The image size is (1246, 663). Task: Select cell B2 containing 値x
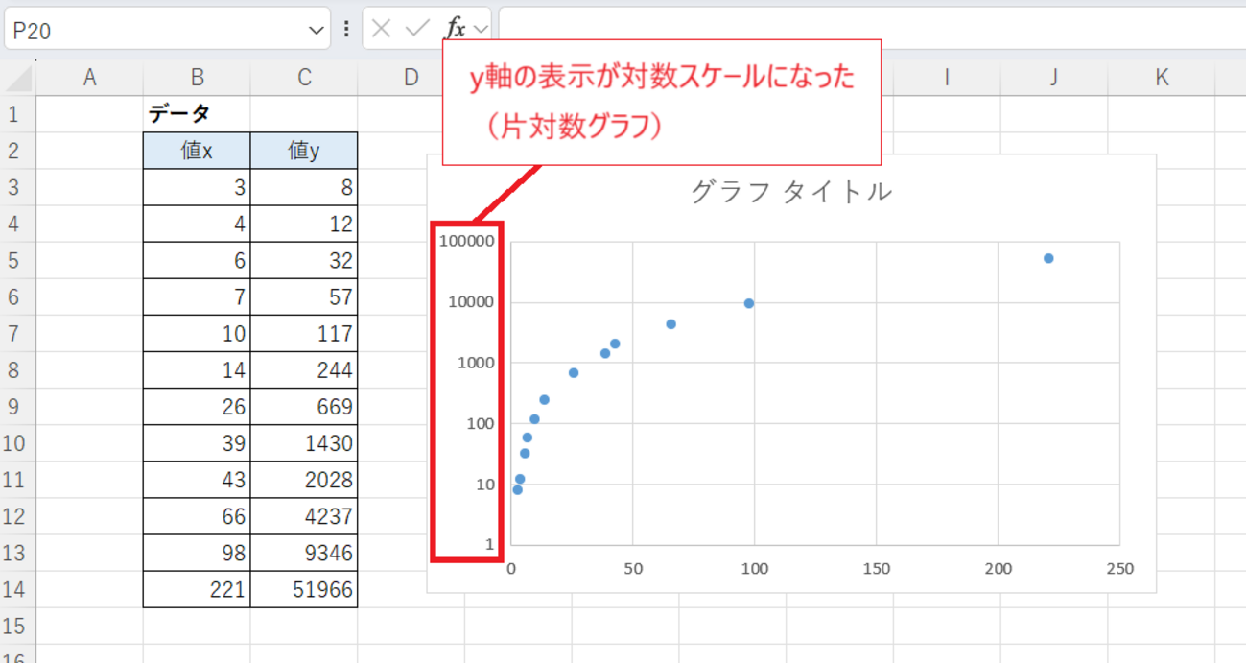(196, 150)
